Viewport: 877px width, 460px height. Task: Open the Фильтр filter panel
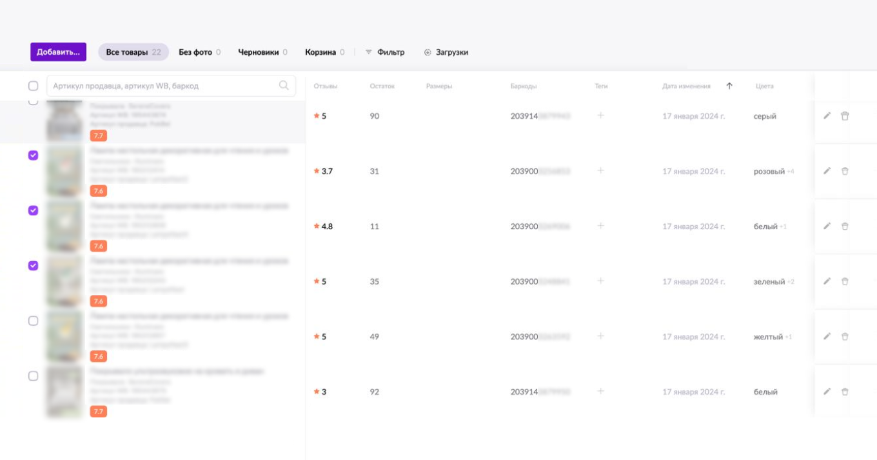pyautogui.click(x=385, y=52)
